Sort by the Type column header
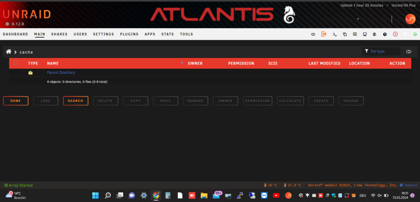Viewport: 420px width, 202px height. (33, 63)
